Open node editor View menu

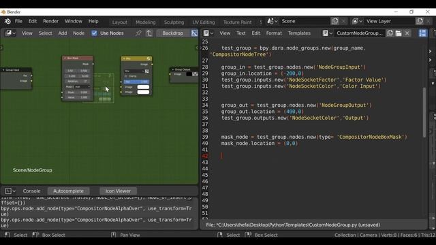27,33
